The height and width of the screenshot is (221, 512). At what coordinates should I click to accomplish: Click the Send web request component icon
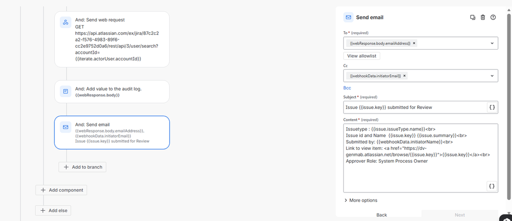point(65,23)
